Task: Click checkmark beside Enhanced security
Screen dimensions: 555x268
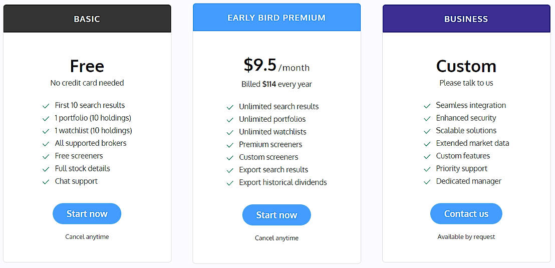Action: click(x=427, y=119)
